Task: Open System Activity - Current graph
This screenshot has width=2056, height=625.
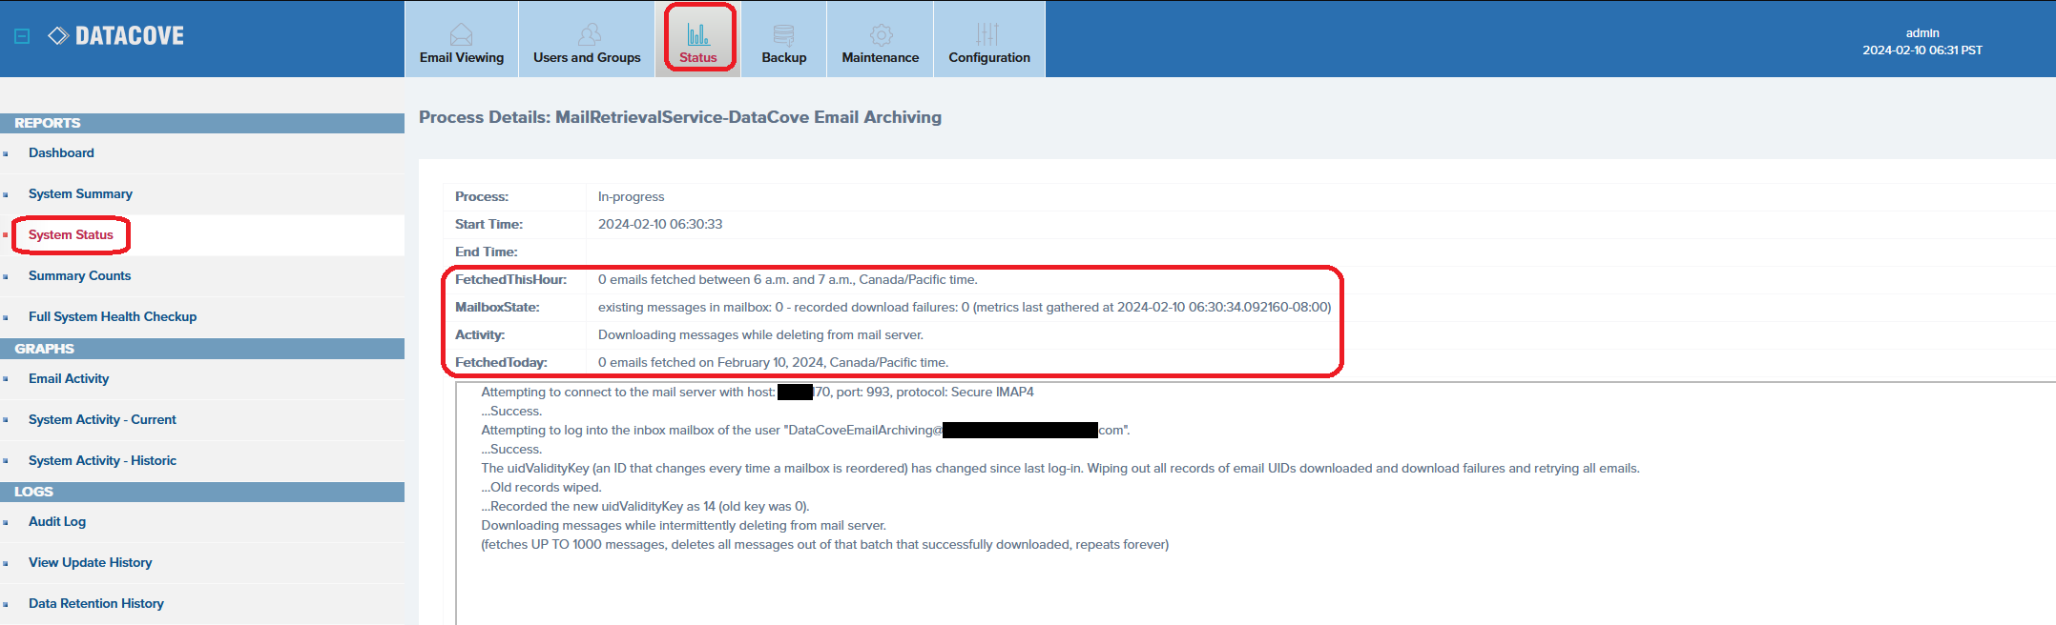Action: (102, 419)
